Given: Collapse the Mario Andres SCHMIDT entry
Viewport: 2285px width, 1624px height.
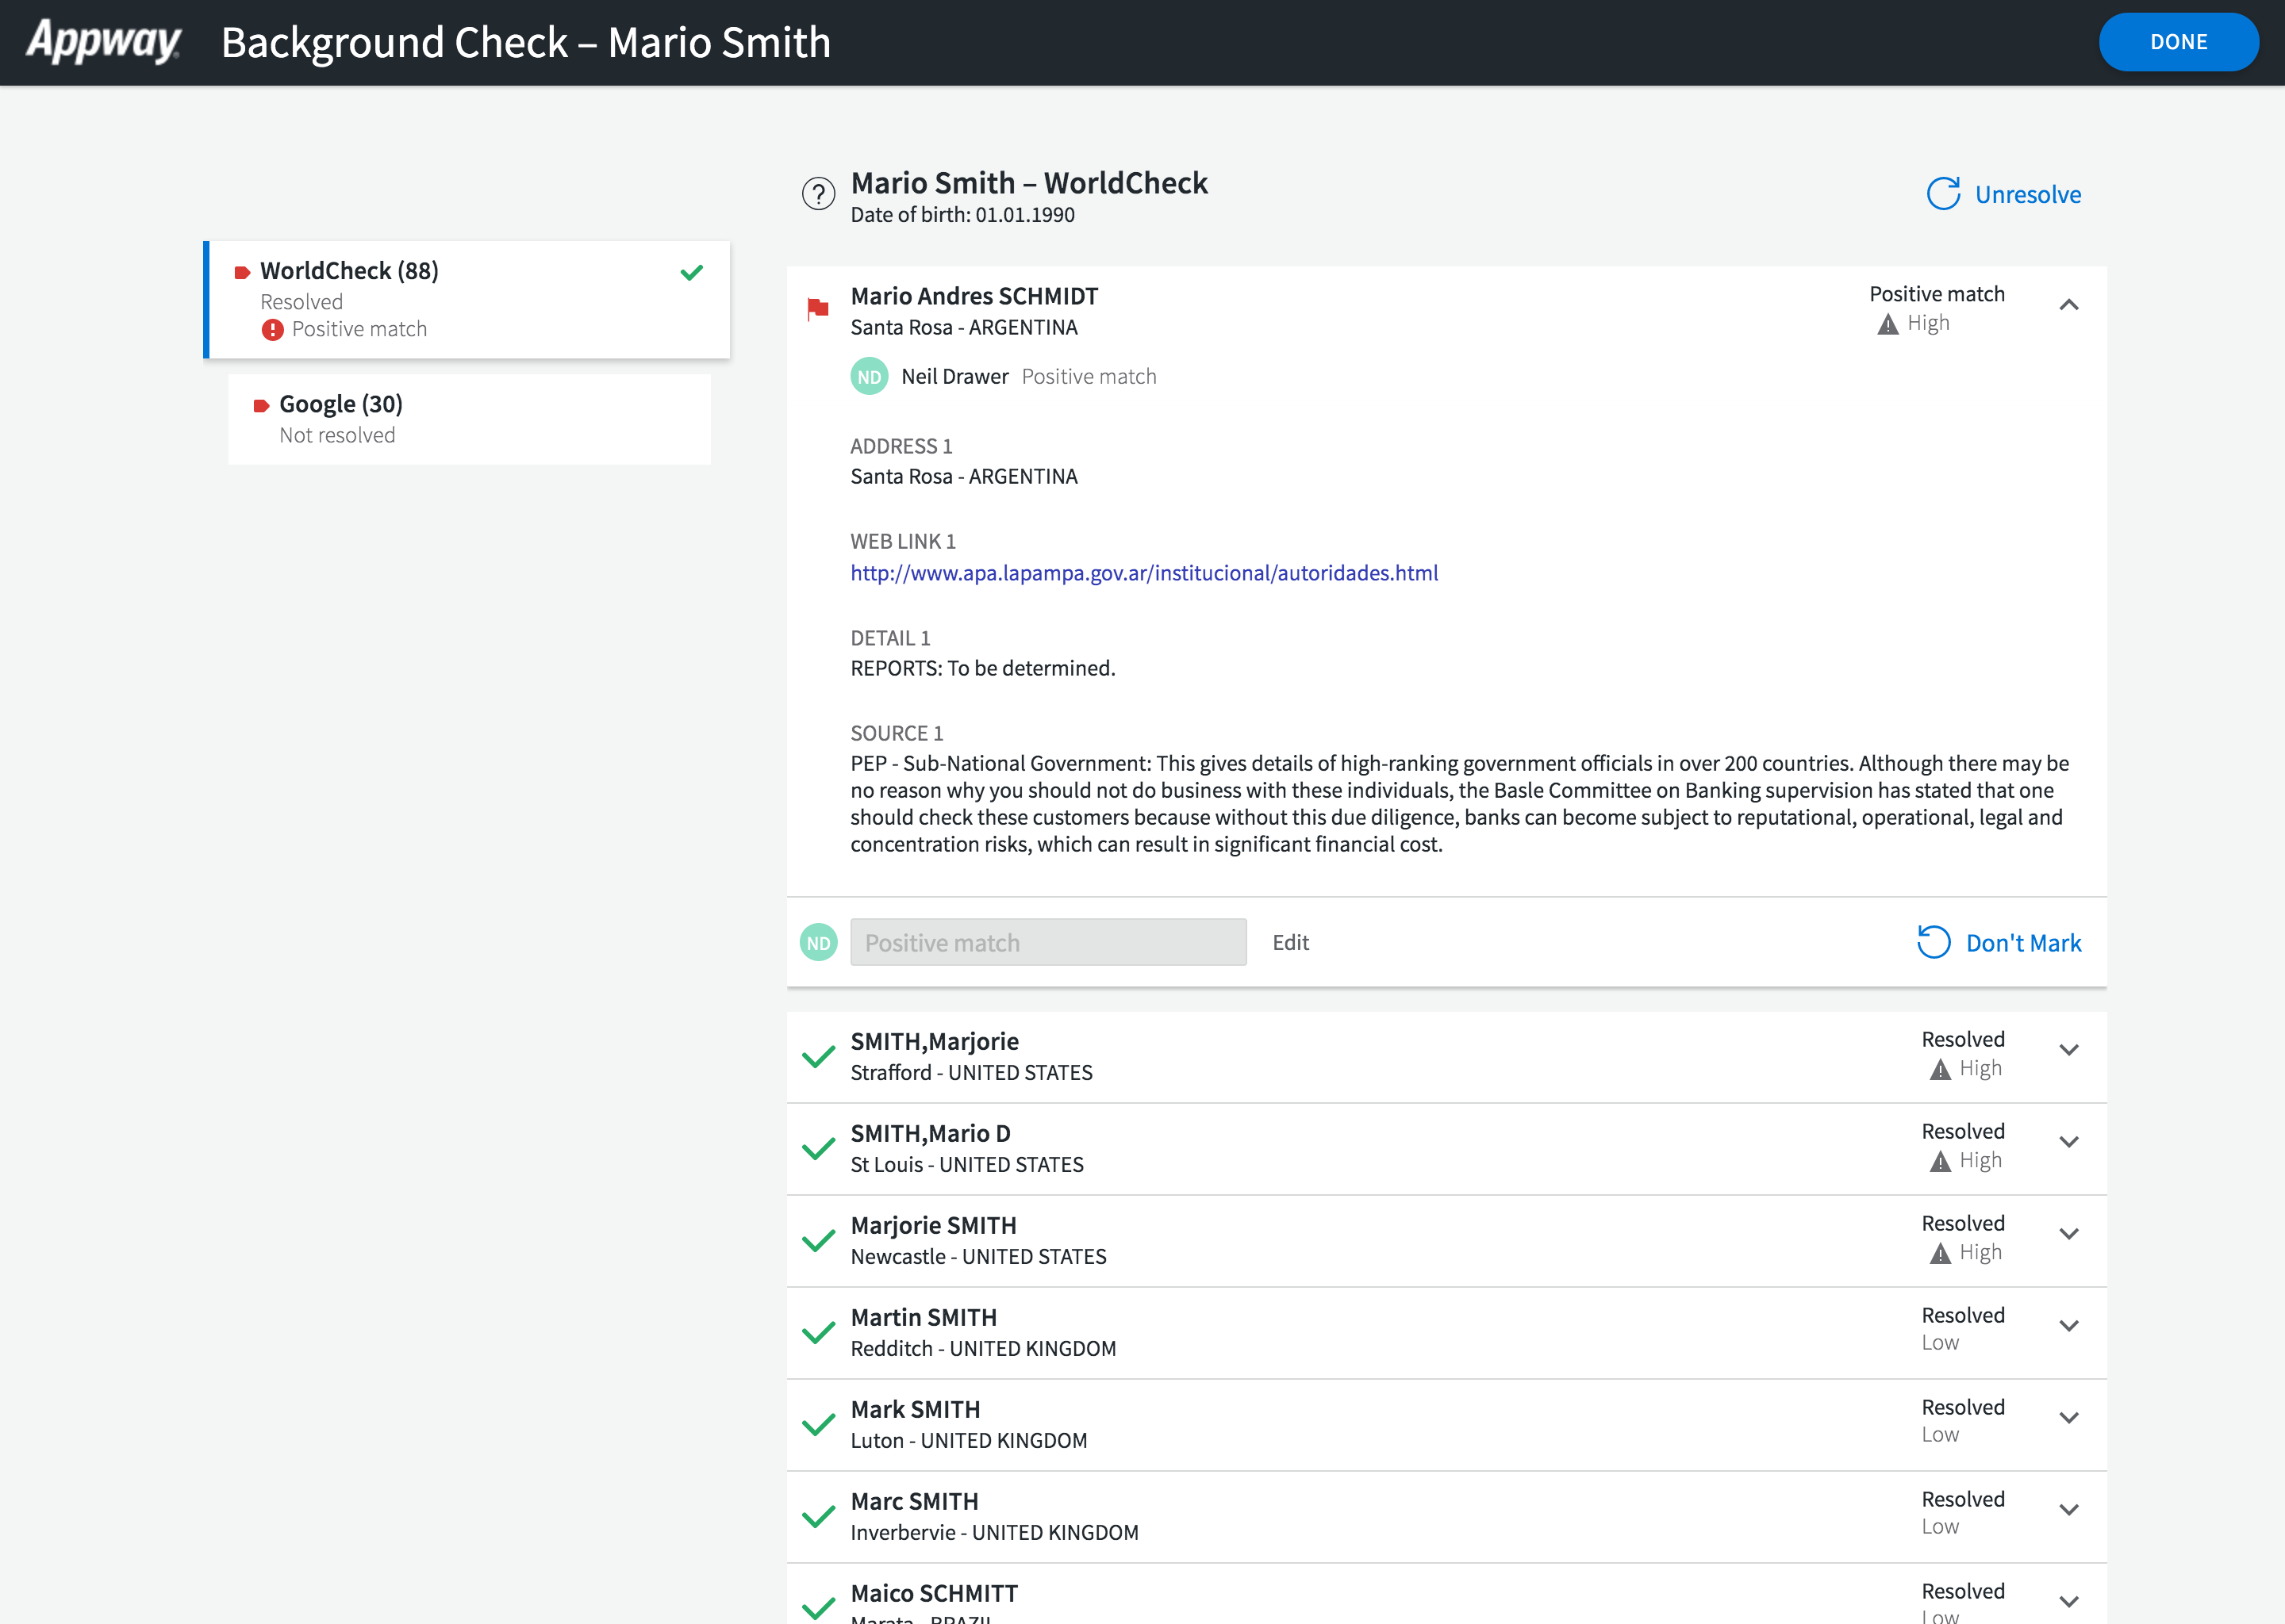Looking at the screenshot, I should pyautogui.click(x=2069, y=305).
